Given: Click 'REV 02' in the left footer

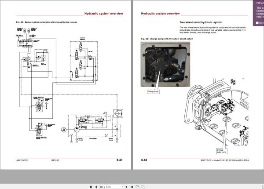Looking at the screenshot, I should click(x=55, y=160).
